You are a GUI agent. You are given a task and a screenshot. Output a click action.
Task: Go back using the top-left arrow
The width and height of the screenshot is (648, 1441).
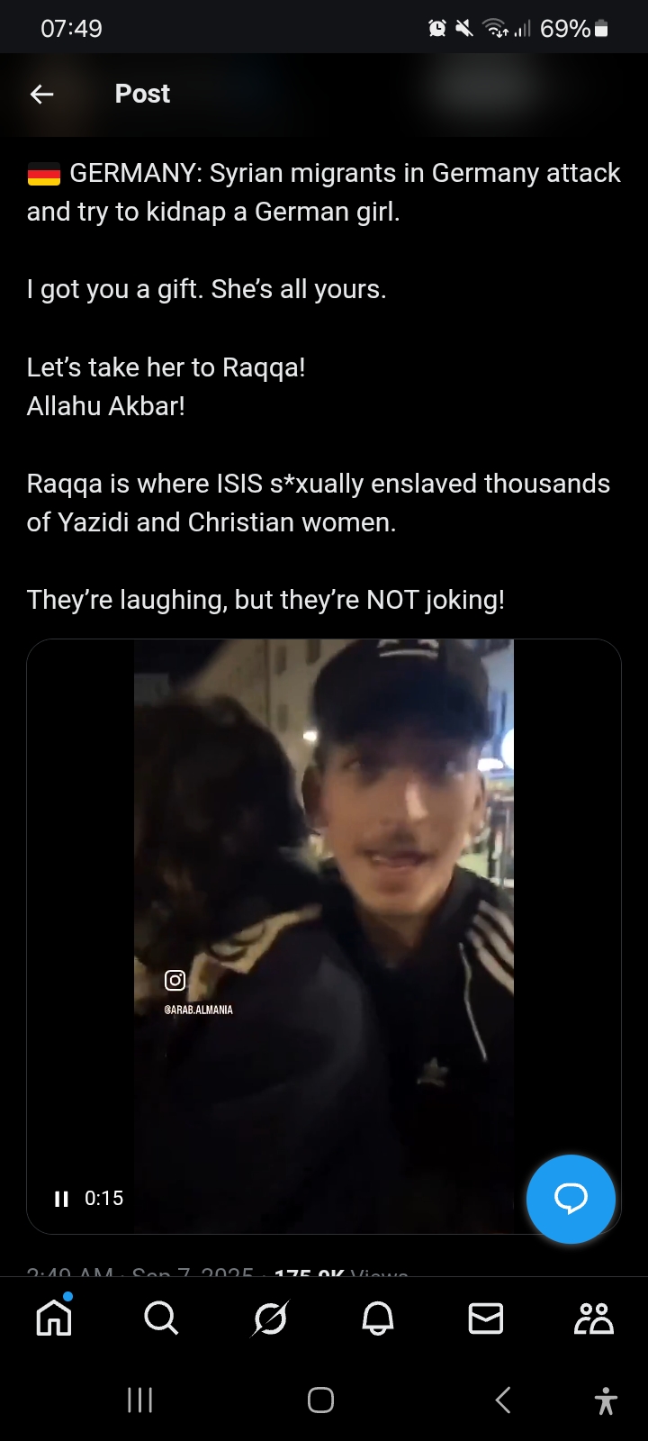point(42,94)
